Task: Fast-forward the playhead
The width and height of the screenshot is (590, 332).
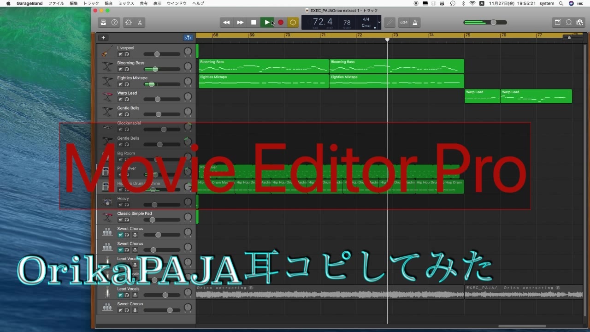Action: tap(240, 22)
